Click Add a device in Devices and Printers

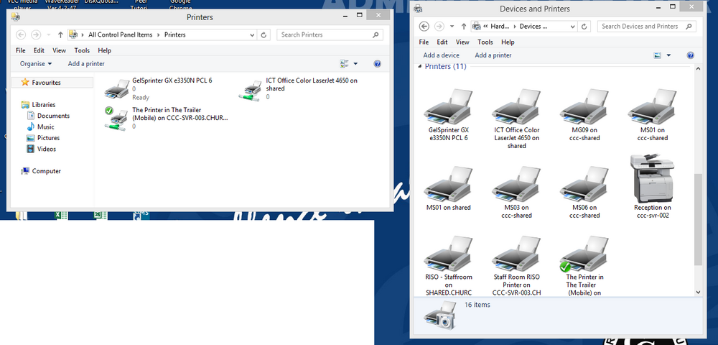441,55
